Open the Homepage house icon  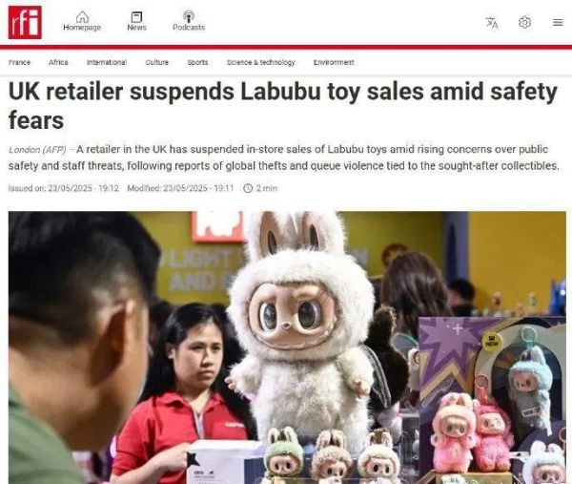[x=82, y=16]
